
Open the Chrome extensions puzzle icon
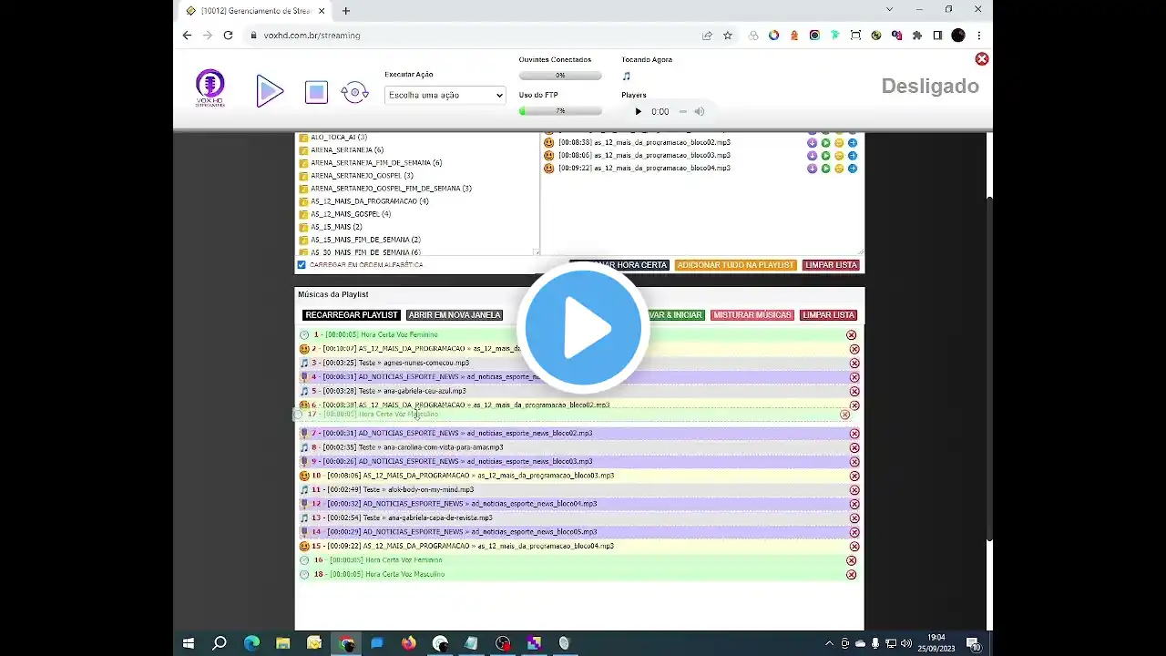click(x=916, y=36)
